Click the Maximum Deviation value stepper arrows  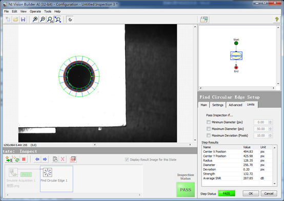[270, 135]
